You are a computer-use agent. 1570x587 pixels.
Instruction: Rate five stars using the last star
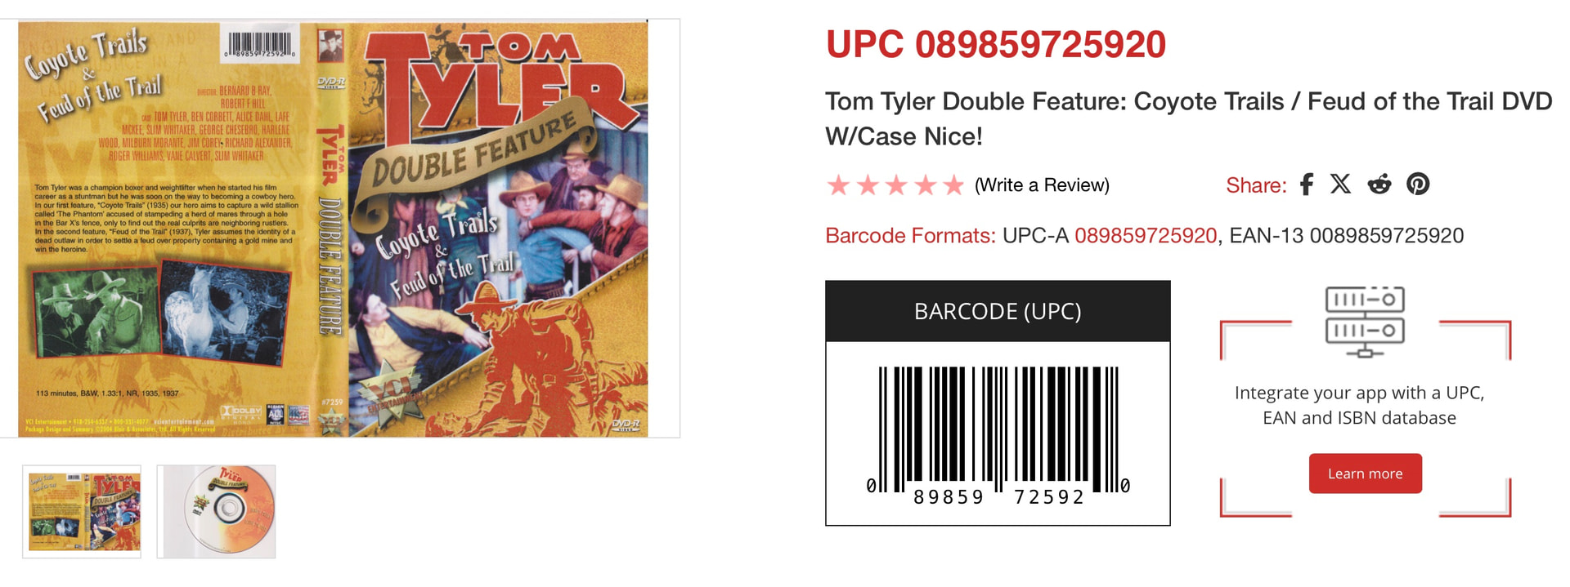[x=953, y=185]
